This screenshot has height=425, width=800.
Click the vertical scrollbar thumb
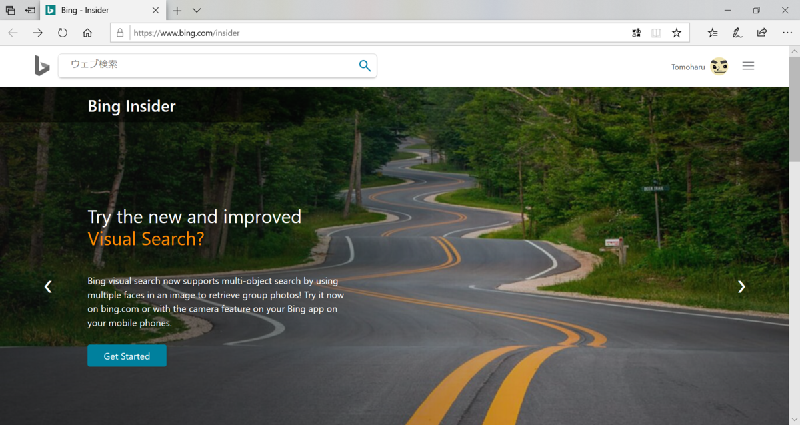pyautogui.click(x=794, y=109)
